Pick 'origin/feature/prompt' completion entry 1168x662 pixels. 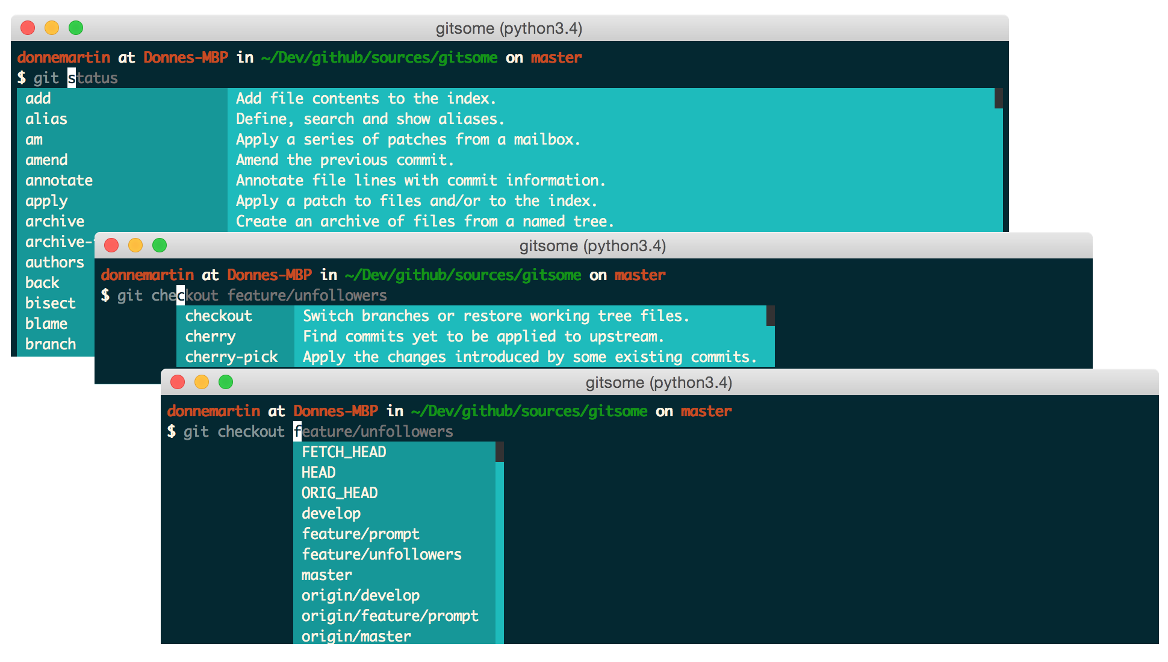(390, 616)
